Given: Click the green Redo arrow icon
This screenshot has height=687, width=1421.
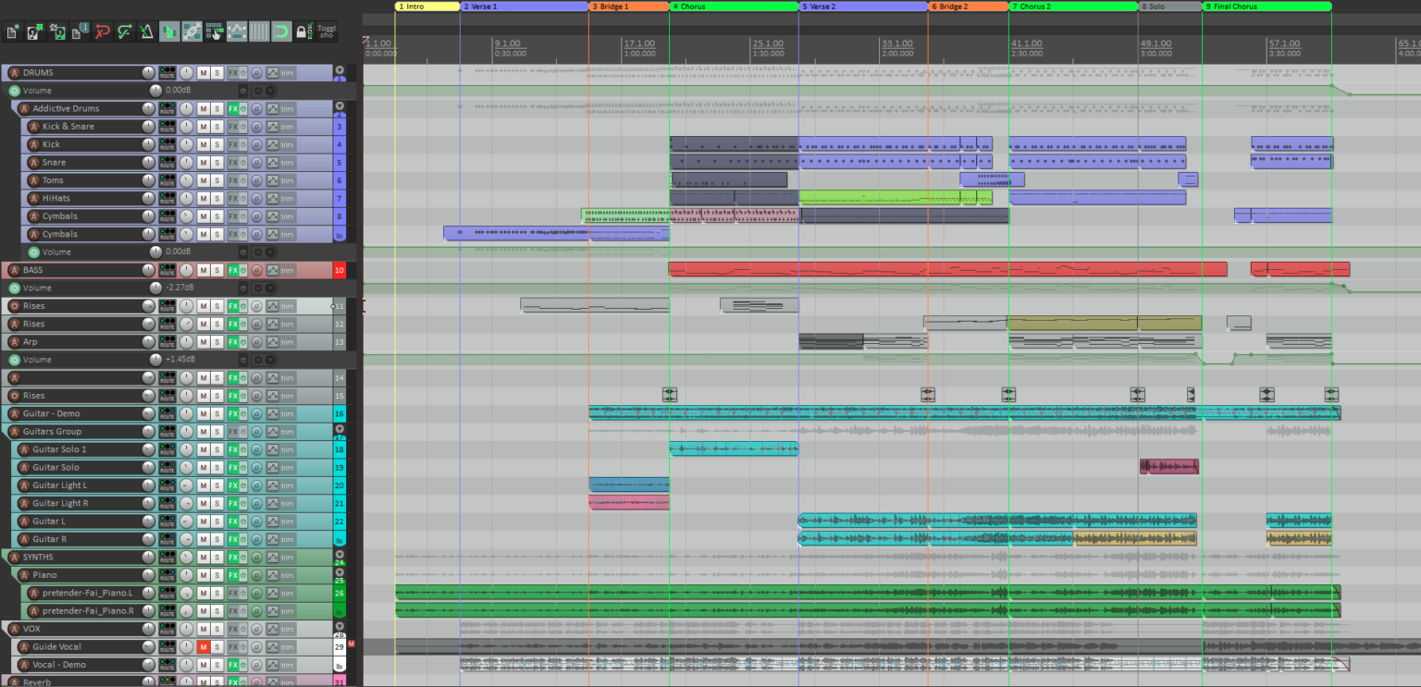Looking at the screenshot, I should click(x=124, y=32).
